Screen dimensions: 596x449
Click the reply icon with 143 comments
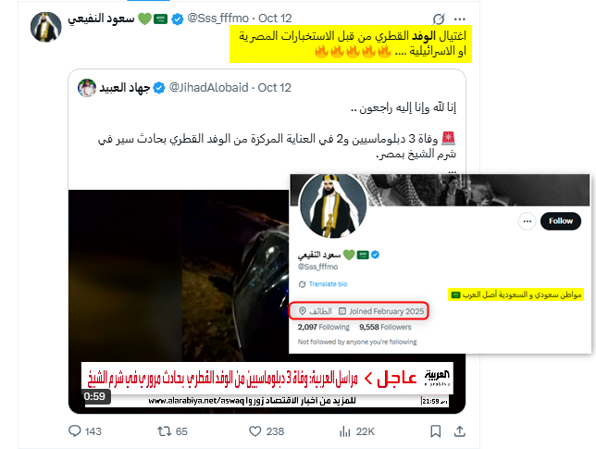tap(74, 431)
